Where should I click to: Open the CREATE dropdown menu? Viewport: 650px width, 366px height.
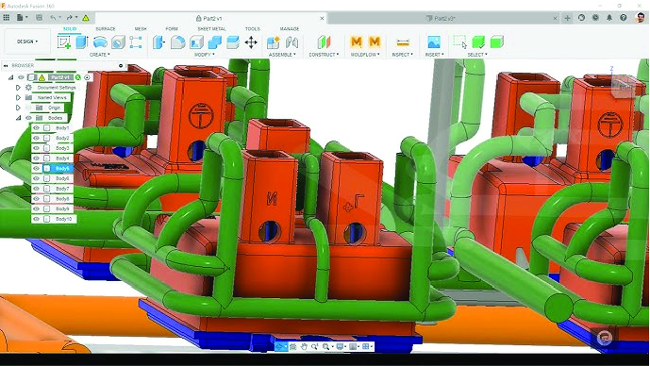point(100,55)
